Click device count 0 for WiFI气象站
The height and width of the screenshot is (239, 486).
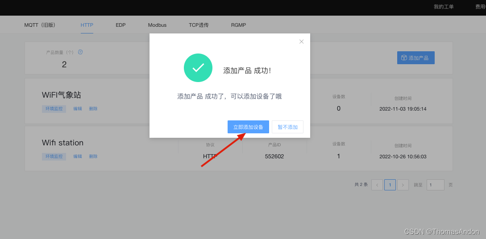(338, 108)
